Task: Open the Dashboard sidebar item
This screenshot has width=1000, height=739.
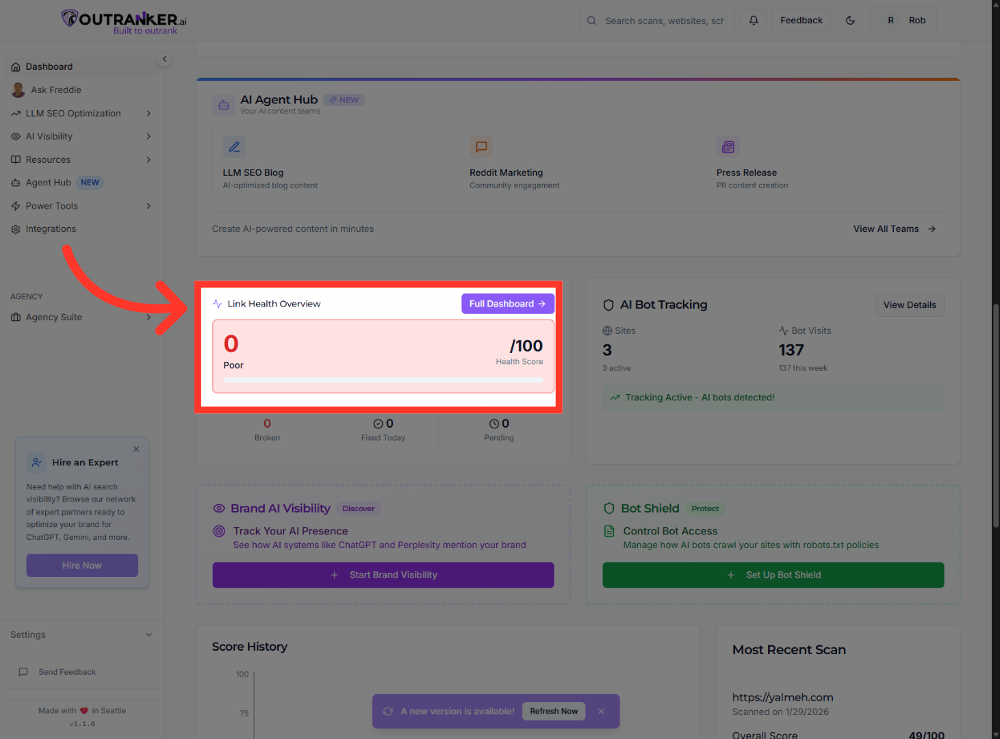Action: pyautogui.click(x=49, y=66)
